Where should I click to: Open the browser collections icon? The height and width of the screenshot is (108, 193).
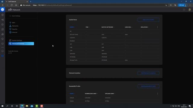pos(175,5)
